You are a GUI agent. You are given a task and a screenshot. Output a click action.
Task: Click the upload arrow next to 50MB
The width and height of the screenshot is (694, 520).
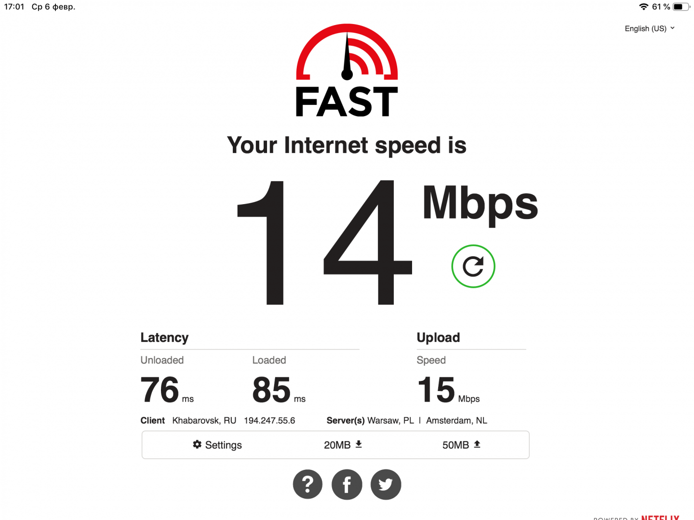[x=477, y=444]
